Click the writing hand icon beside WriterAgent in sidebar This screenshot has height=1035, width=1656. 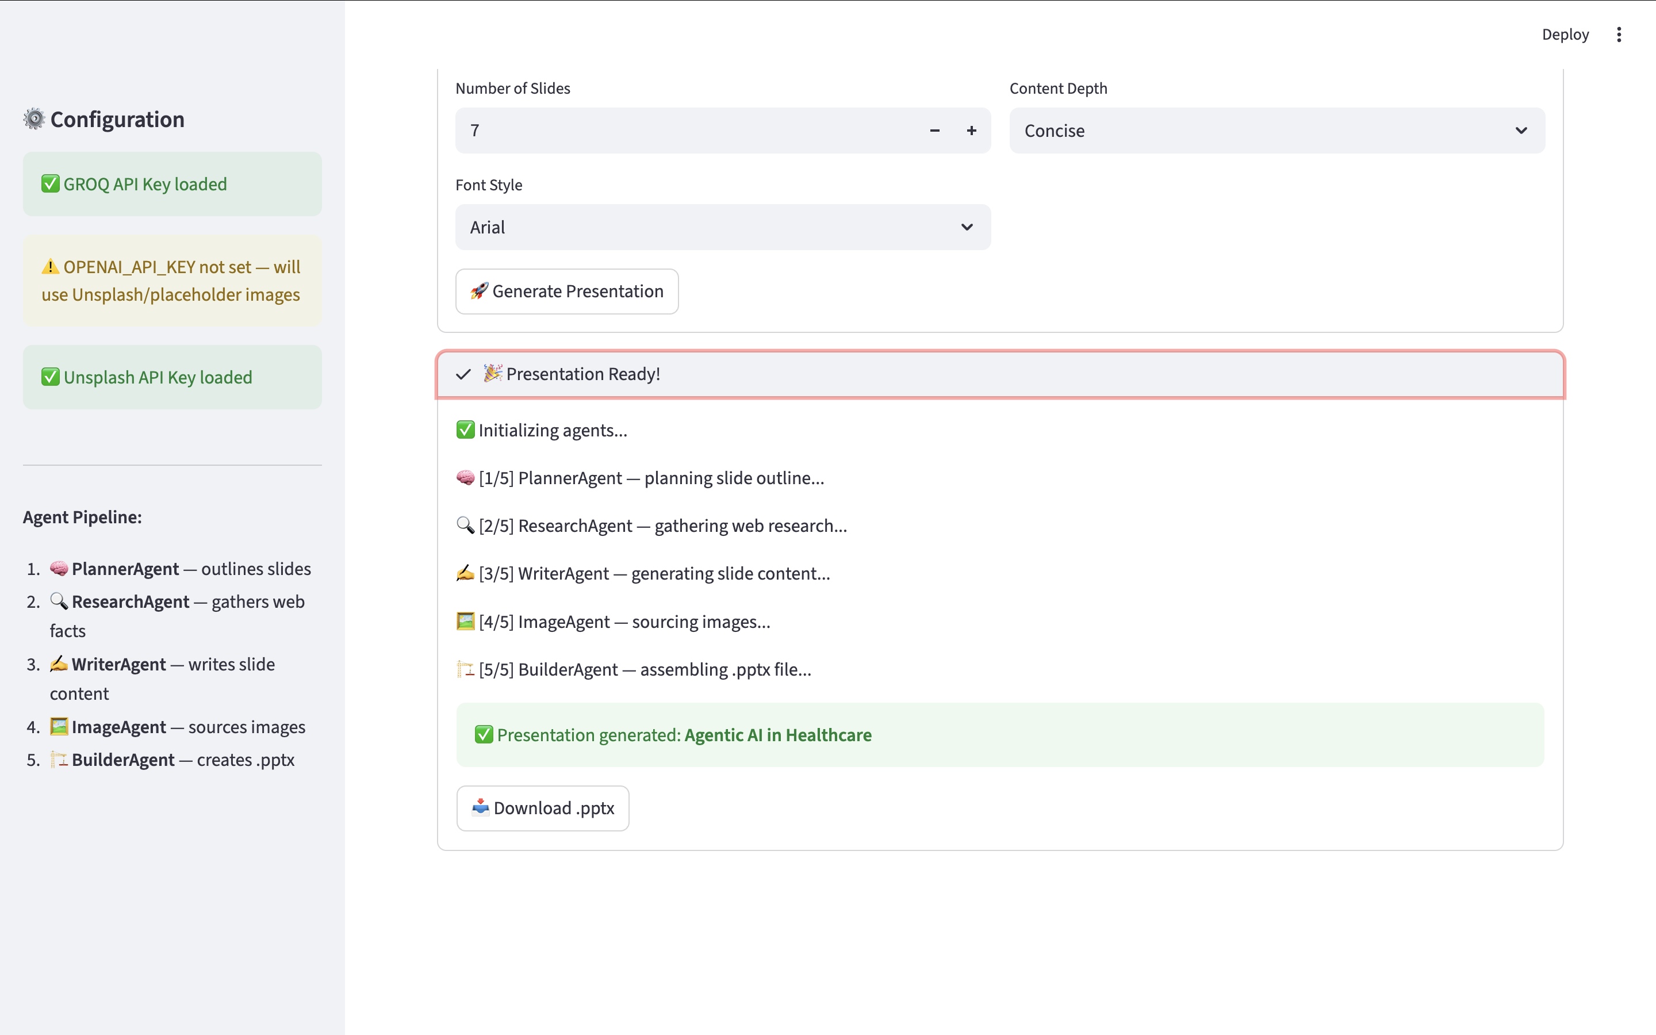pos(59,664)
